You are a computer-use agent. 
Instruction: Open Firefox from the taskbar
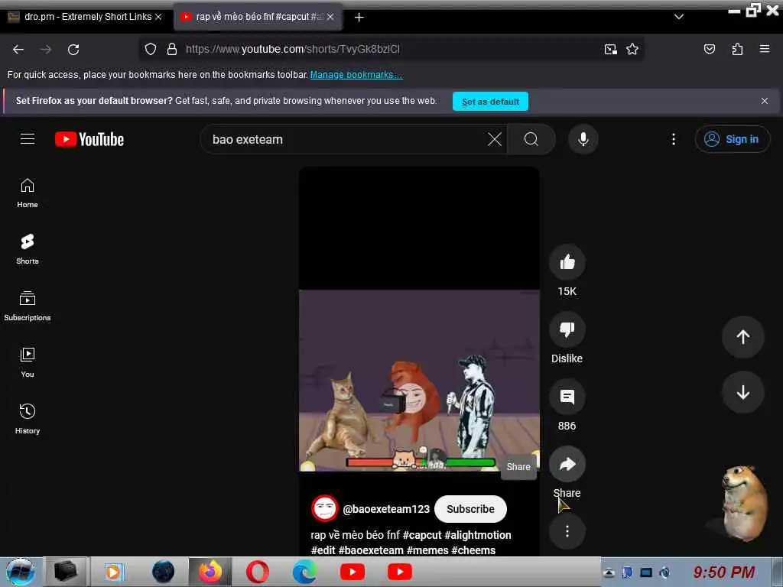click(x=210, y=572)
